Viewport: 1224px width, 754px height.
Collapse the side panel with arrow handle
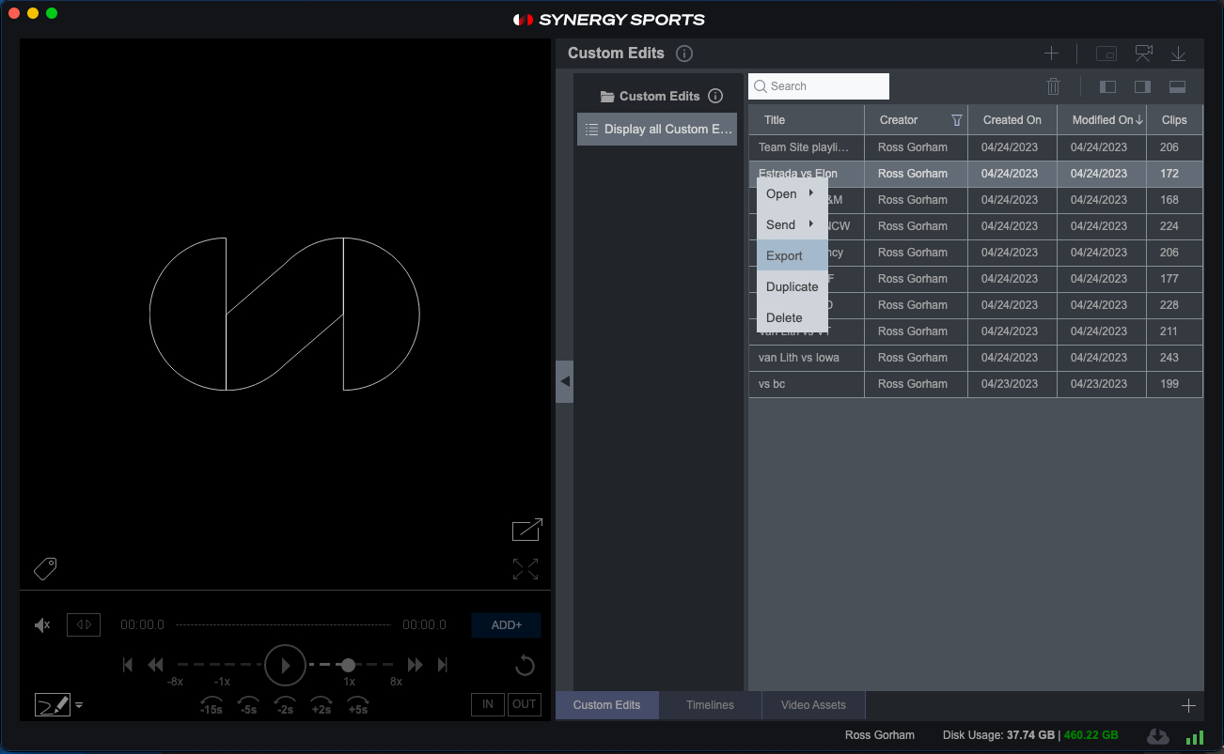point(564,381)
